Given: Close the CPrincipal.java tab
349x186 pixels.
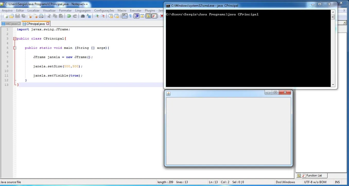Looking at the screenshot, I should [x=48, y=24].
